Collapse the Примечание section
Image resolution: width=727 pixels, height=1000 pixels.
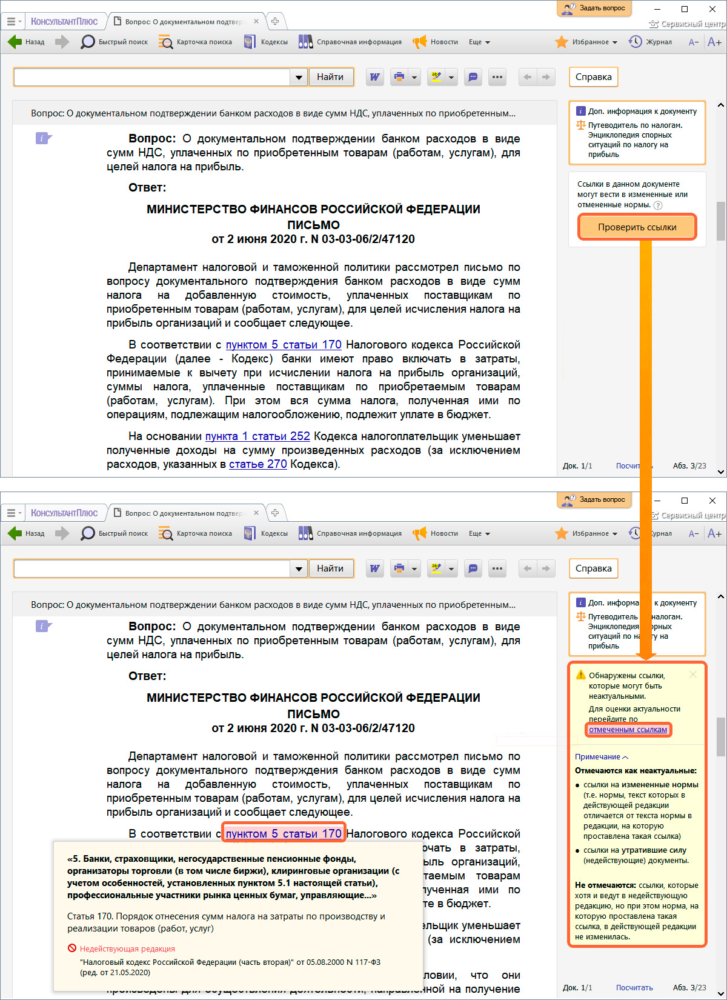pos(602,756)
